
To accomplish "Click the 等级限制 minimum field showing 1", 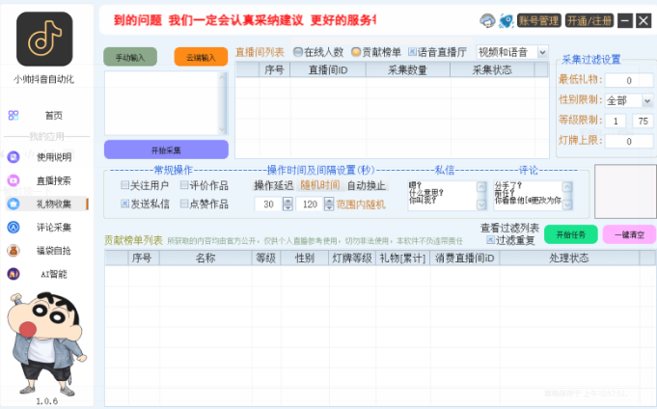I will pos(616,122).
